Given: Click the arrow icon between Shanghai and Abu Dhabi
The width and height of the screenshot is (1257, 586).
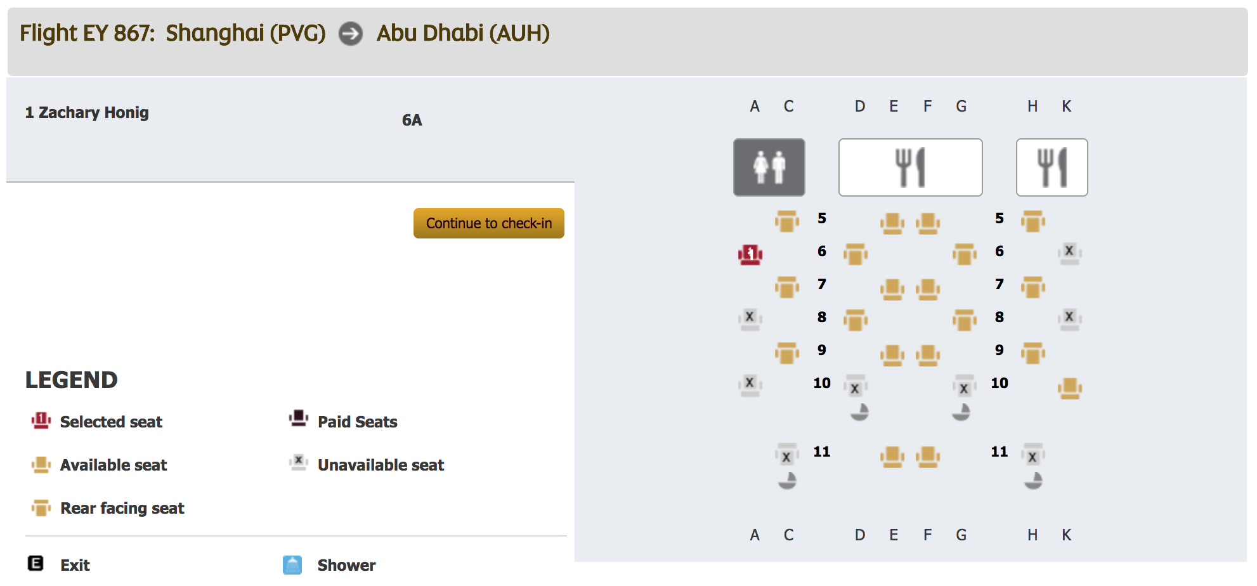Looking at the screenshot, I should [351, 34].
